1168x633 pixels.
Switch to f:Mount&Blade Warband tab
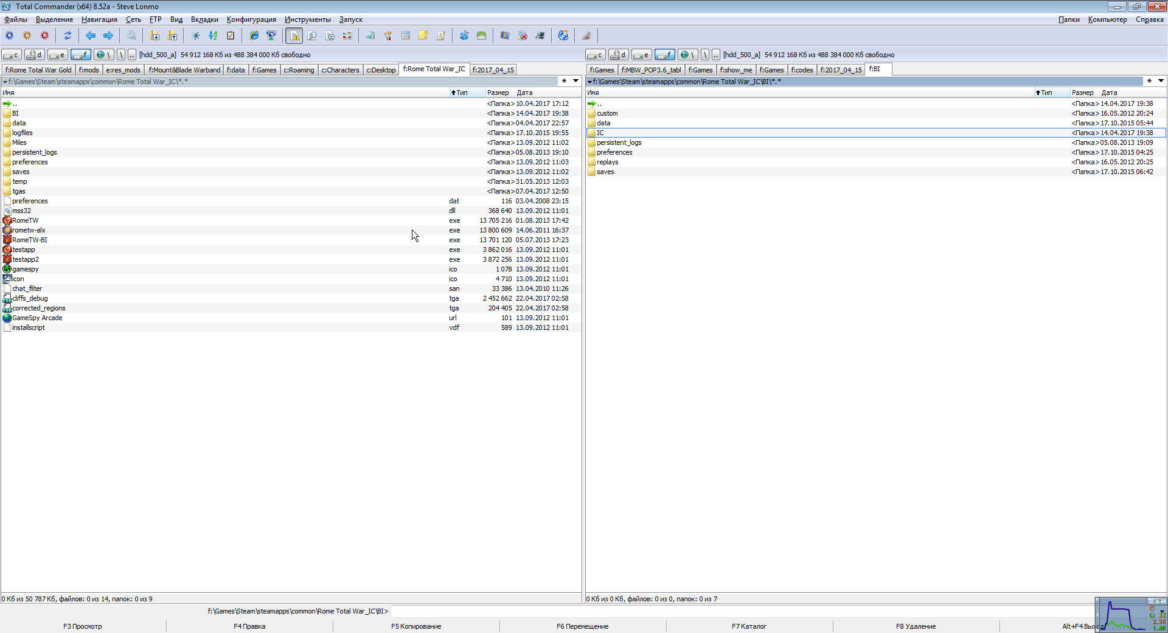tap(184, 70)
